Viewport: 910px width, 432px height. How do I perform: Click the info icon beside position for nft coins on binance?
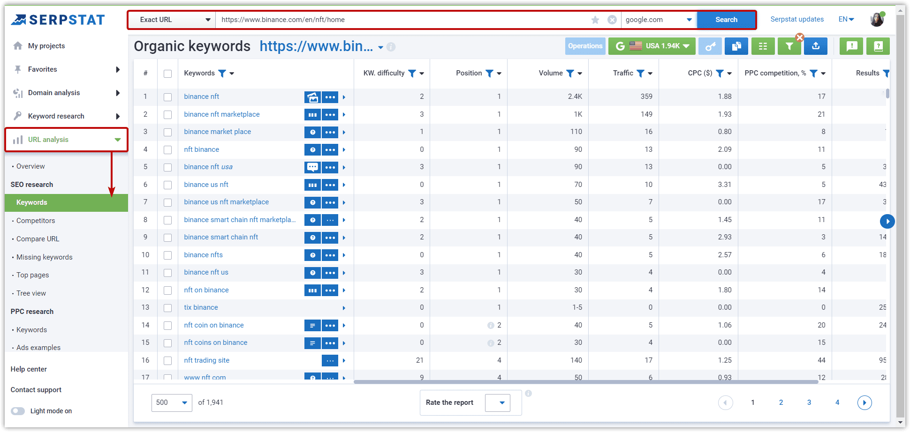click(491, 343)
